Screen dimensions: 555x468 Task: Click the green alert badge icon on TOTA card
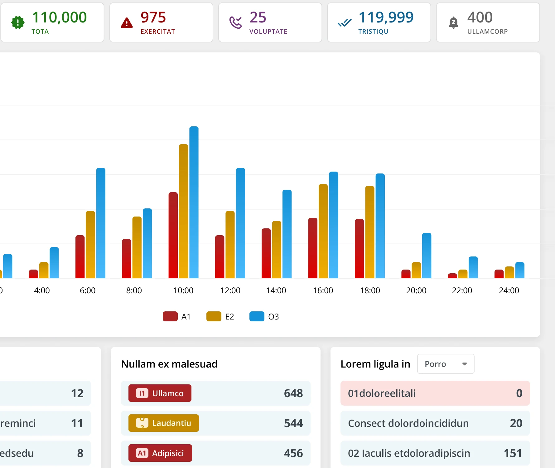point(18,22)
